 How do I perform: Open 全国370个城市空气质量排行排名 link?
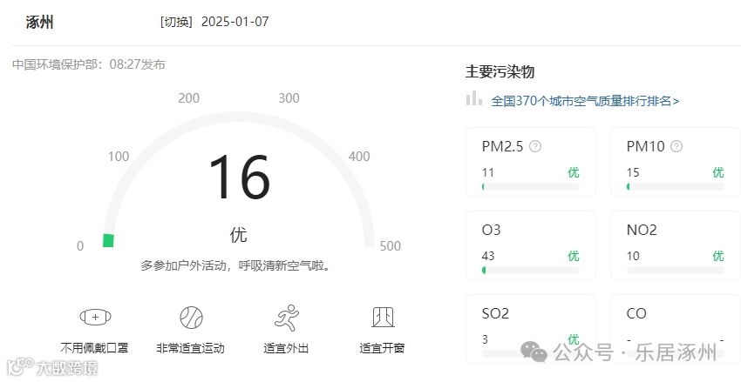point(585,101)
